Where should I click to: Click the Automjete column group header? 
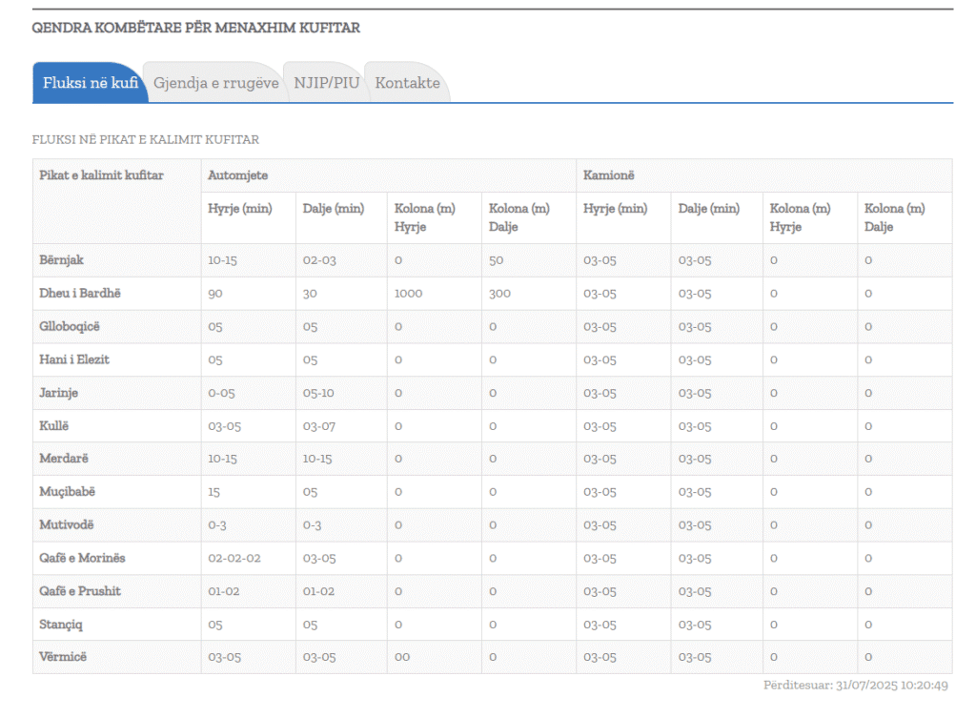pyautogui.click(x=237, y=175)
